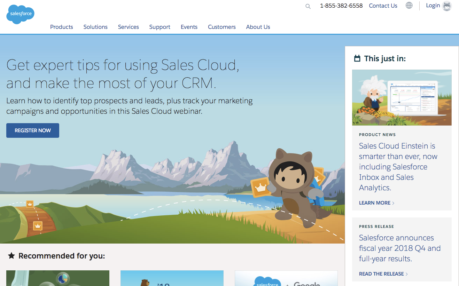Click the 'Recommended for you:' heading
The width and height of the screenshot is (459, 286).
(62, 256)
